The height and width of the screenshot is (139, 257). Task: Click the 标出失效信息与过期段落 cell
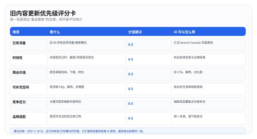[190, 57]
